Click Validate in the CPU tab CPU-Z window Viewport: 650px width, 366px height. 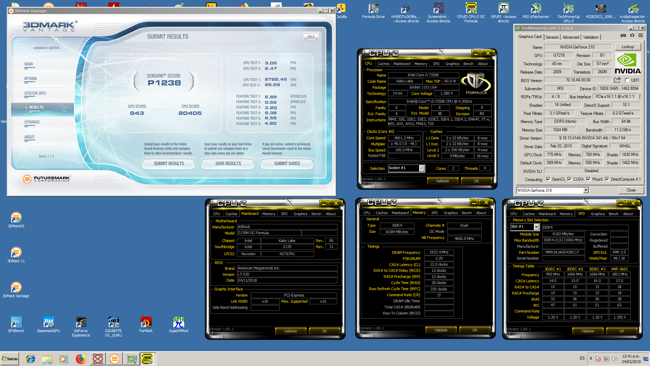click(442, 181)
